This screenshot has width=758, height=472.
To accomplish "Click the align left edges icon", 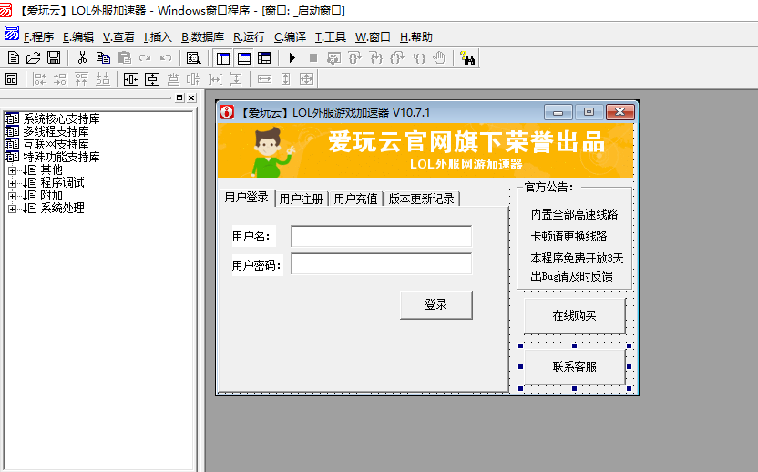I will point(40,79).
